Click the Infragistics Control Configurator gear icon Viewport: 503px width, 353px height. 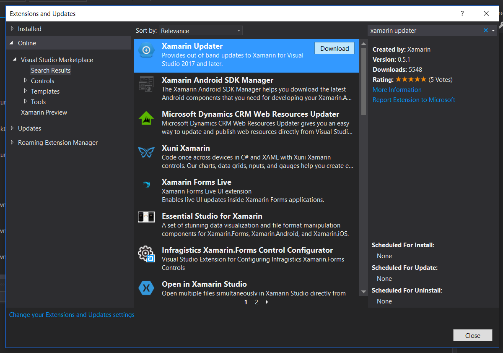(x=146, y=254)
